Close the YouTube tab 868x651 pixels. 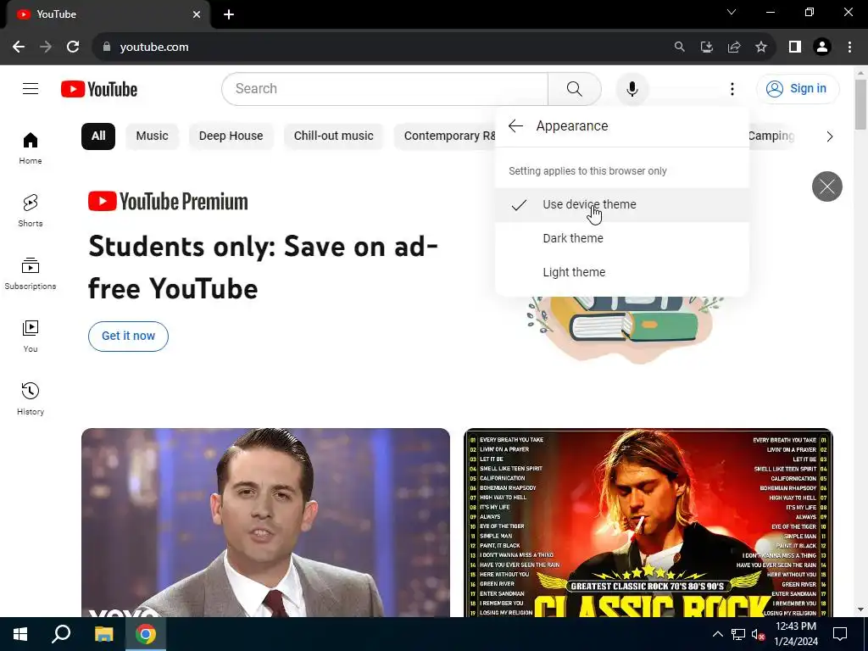coord(197,14)
